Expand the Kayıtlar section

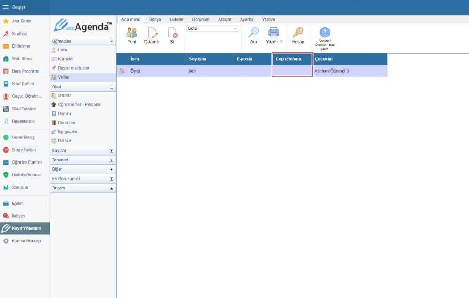[111, 151]
